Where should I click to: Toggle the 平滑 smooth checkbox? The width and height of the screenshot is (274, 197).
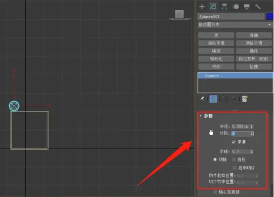[233, 142]
